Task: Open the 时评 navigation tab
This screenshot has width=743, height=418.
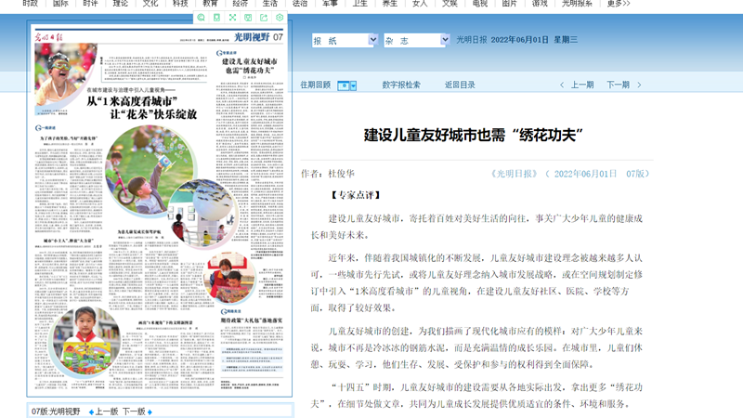Action: [x=90, y=4]
